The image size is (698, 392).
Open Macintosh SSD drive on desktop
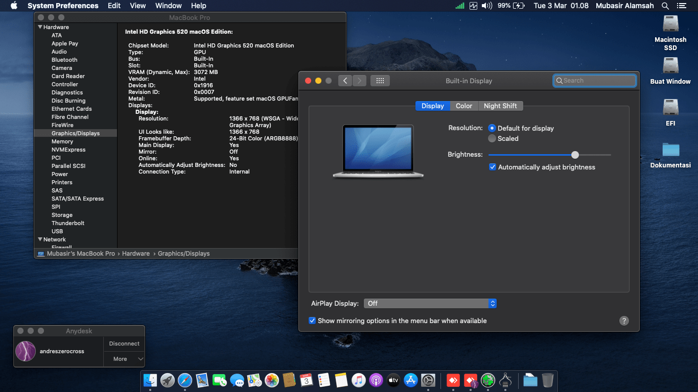point(670,24)
